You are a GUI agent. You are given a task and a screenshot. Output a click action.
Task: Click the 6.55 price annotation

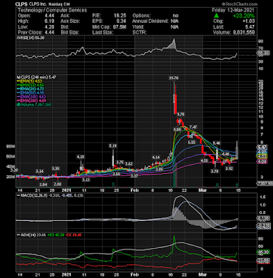[x=192, y=142]
